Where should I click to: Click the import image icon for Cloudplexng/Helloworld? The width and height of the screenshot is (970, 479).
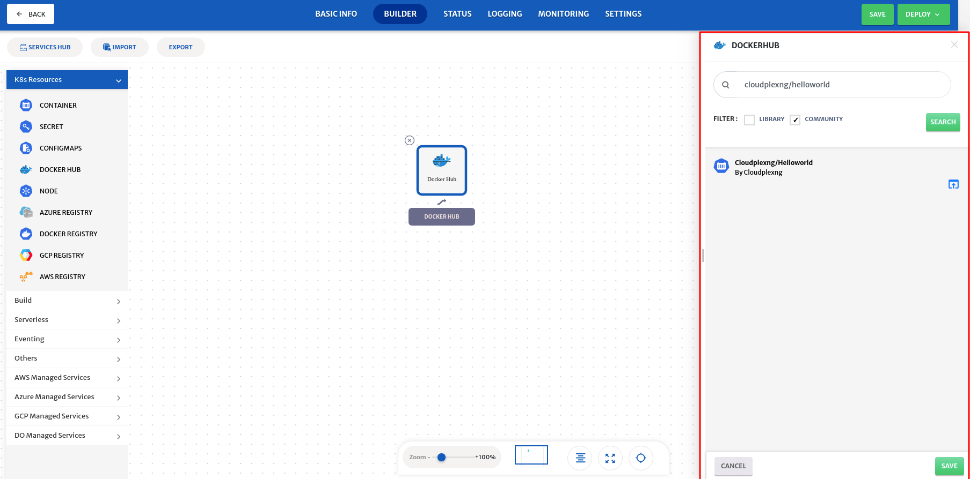click(953, 184)
